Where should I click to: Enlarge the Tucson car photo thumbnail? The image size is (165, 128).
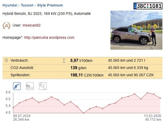(x=136, y=30)
